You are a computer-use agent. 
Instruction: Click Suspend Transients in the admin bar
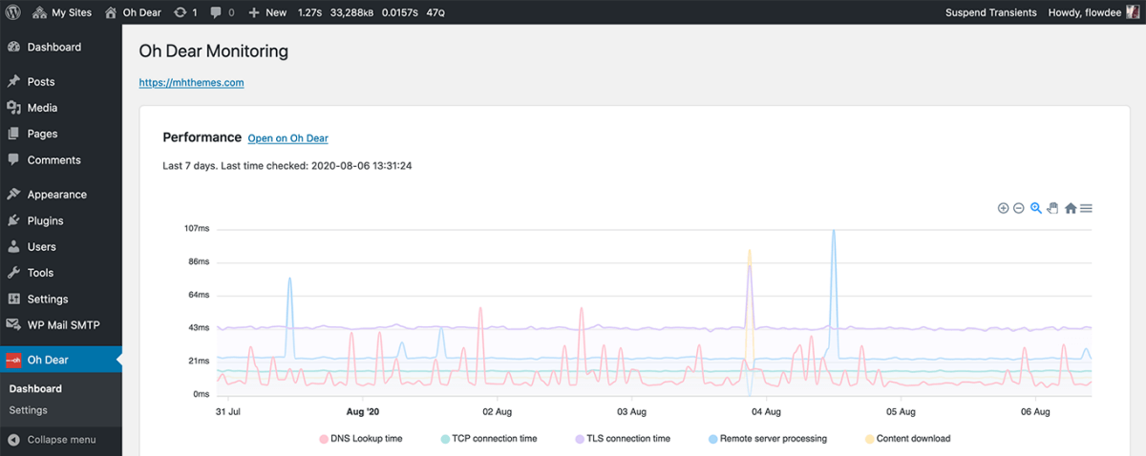991,12
